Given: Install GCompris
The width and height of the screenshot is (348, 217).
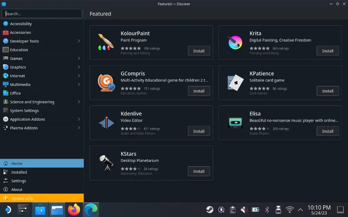Looking at the screenshot, I should (199, 91).
